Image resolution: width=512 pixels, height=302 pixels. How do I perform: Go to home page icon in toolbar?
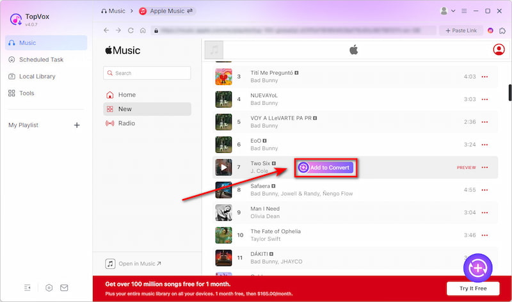click(x=143, y=30)
